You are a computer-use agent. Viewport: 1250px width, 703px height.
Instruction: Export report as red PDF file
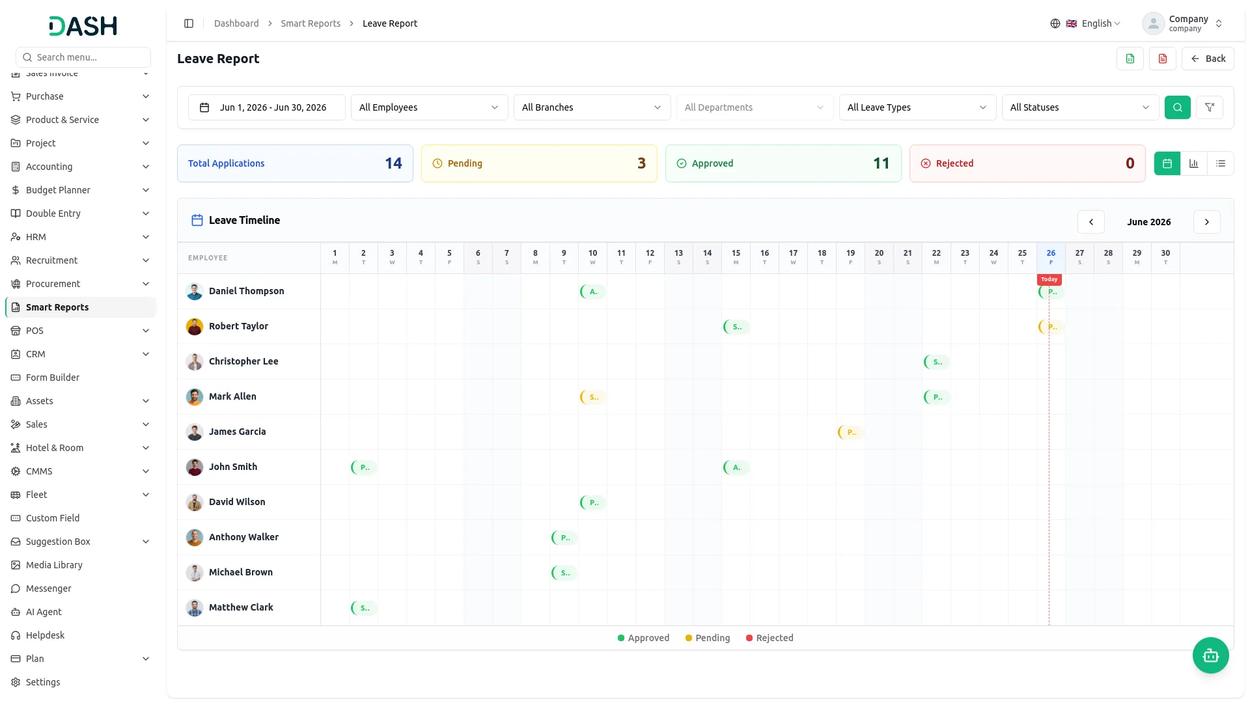pyautogui.click(x=1163, y=59)
